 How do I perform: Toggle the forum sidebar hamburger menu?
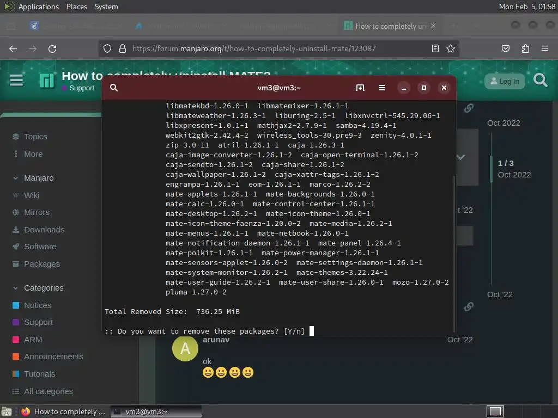[x=16, y=81]
